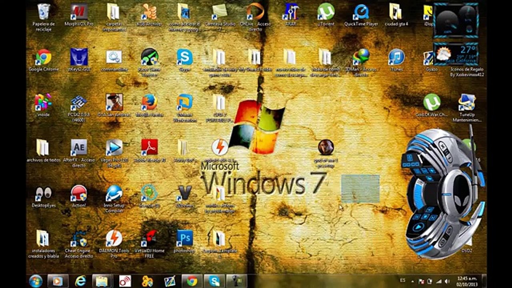
Task: Switch to Google Chrome on the taskbar
Action: [x=192, y=281]
